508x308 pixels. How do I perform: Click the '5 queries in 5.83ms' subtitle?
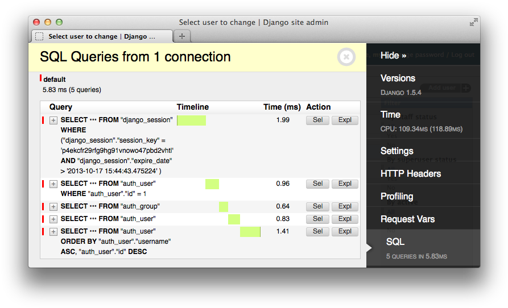(416, 256)
